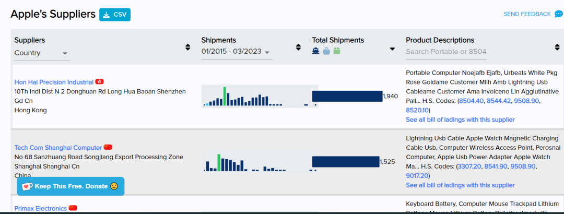Click the Keep This Free Donate banner
Image resolution: width=564 pixels, height=214 pixels.
click(70, 186)
